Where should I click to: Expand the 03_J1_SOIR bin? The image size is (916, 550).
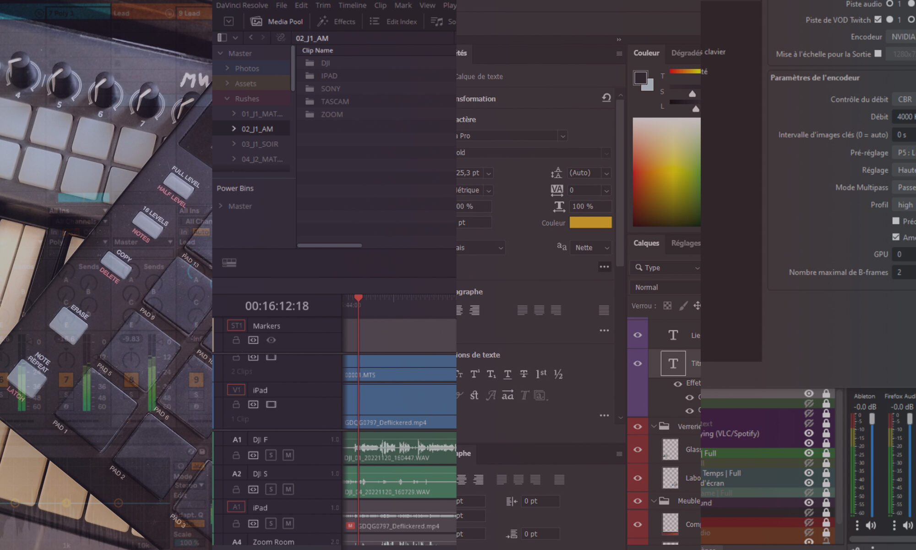(x=234, y=143)
